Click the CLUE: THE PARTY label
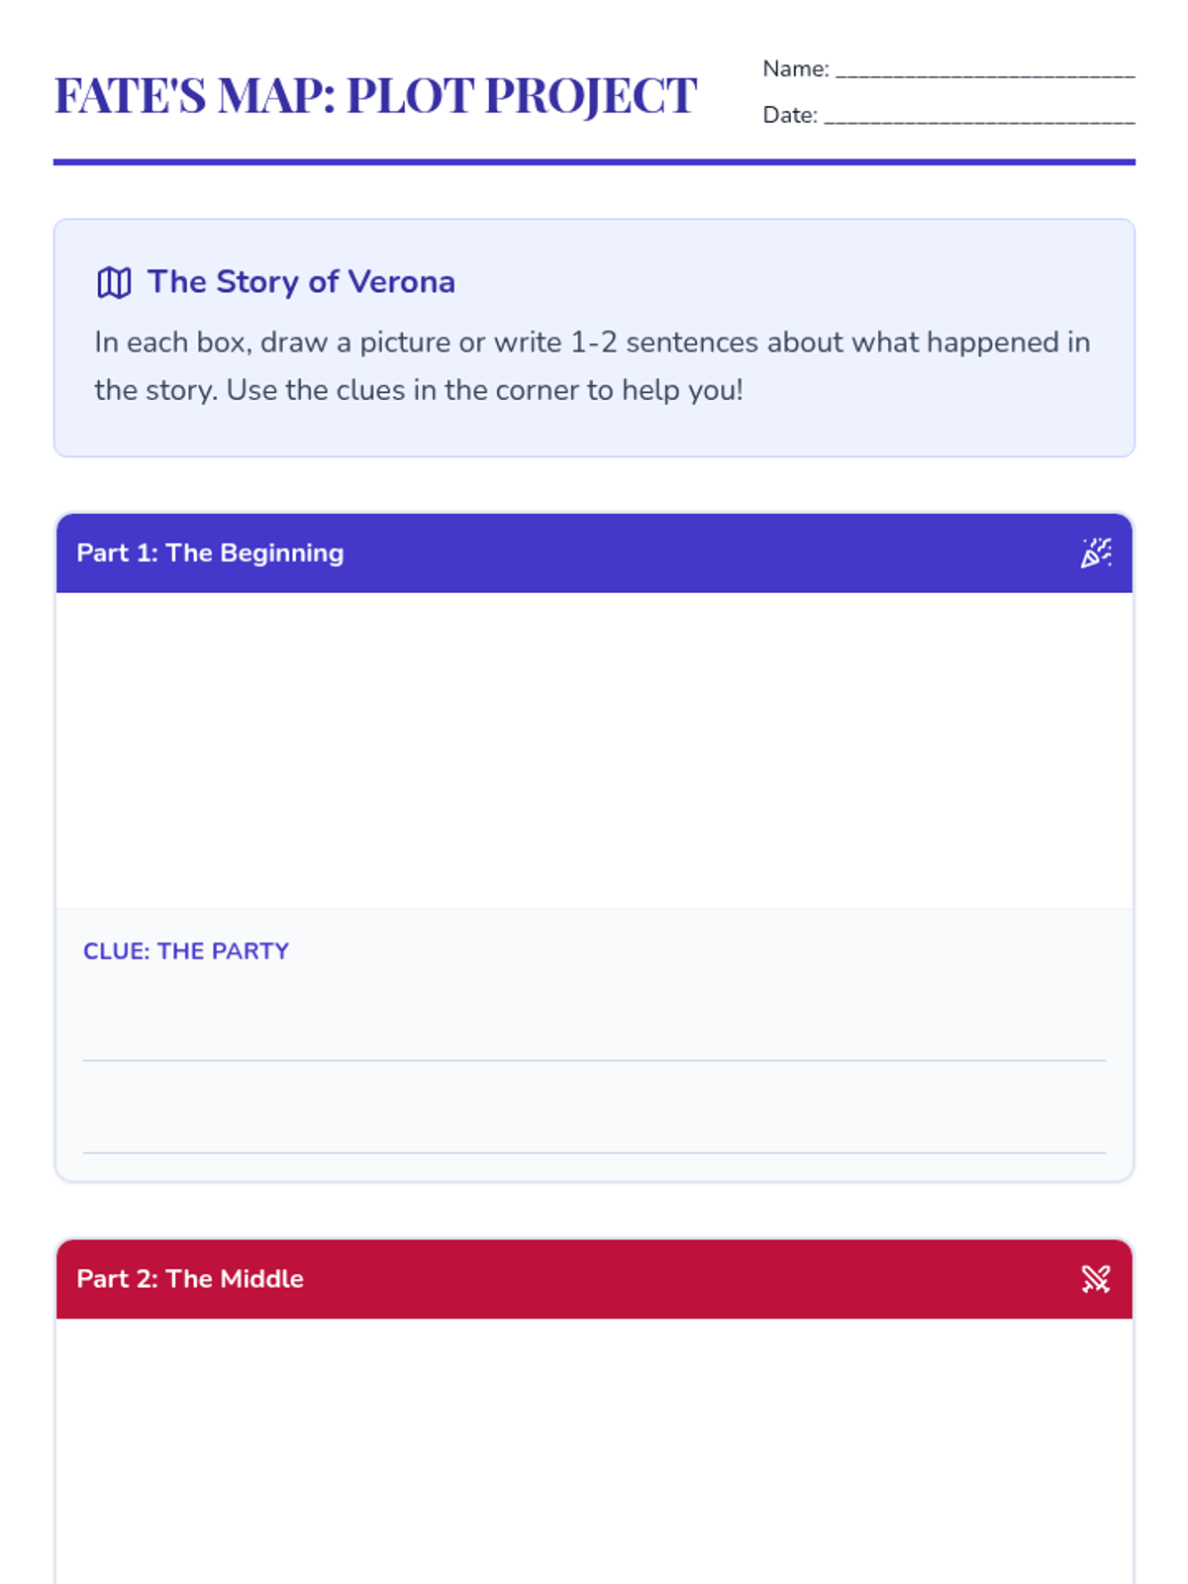This screenshot has width=1188, height=1584. point(186,950)
